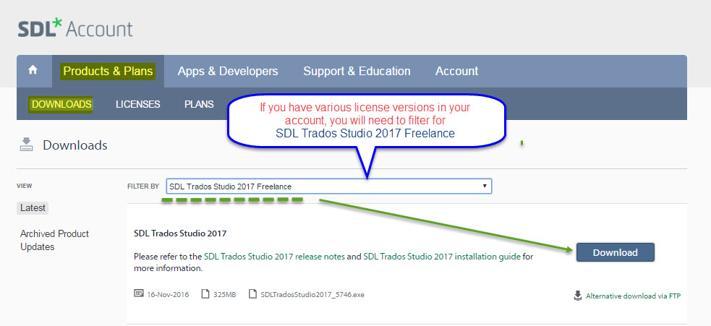
Task: Click the Filter By dropdown arrow
Action: [485, 186]
